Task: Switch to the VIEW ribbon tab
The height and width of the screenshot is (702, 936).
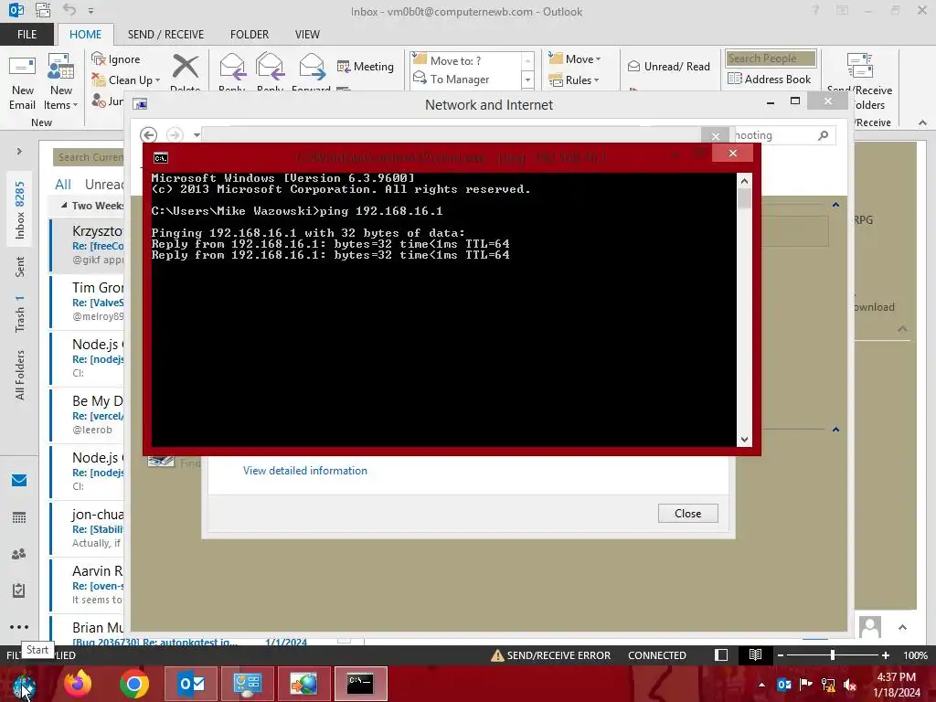Action: [307, 35]
